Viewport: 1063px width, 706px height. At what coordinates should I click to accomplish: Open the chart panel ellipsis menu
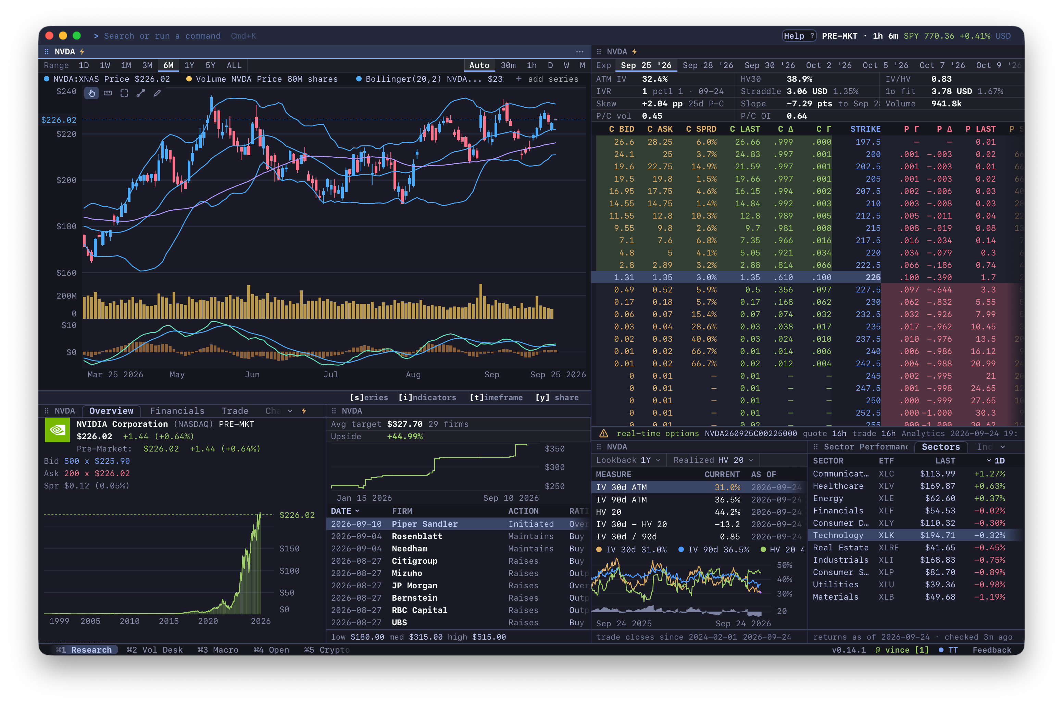pyautogui.click(x=579, y=52)
